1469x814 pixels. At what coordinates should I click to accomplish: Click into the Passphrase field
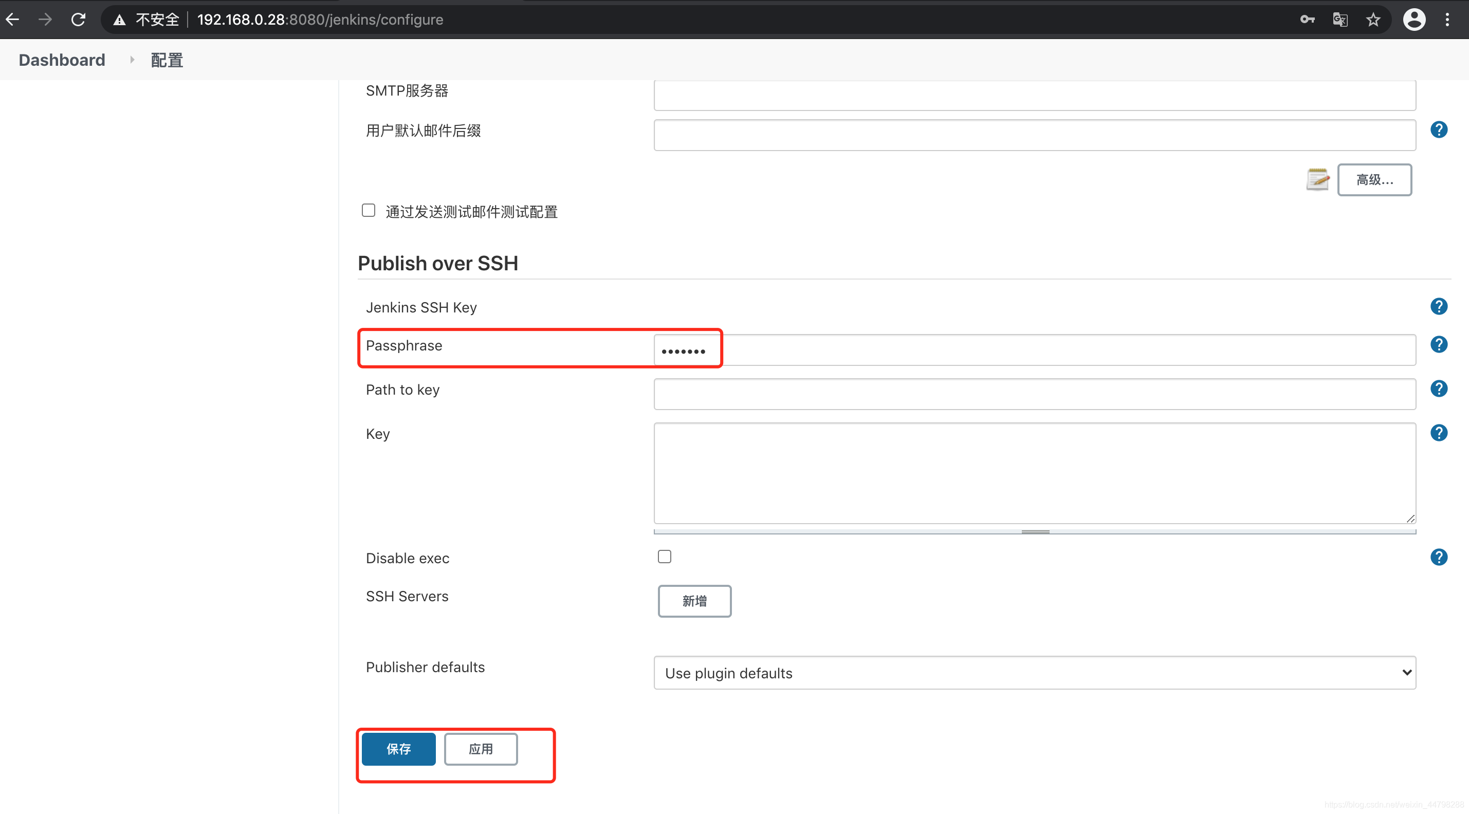pos(1035,350)
